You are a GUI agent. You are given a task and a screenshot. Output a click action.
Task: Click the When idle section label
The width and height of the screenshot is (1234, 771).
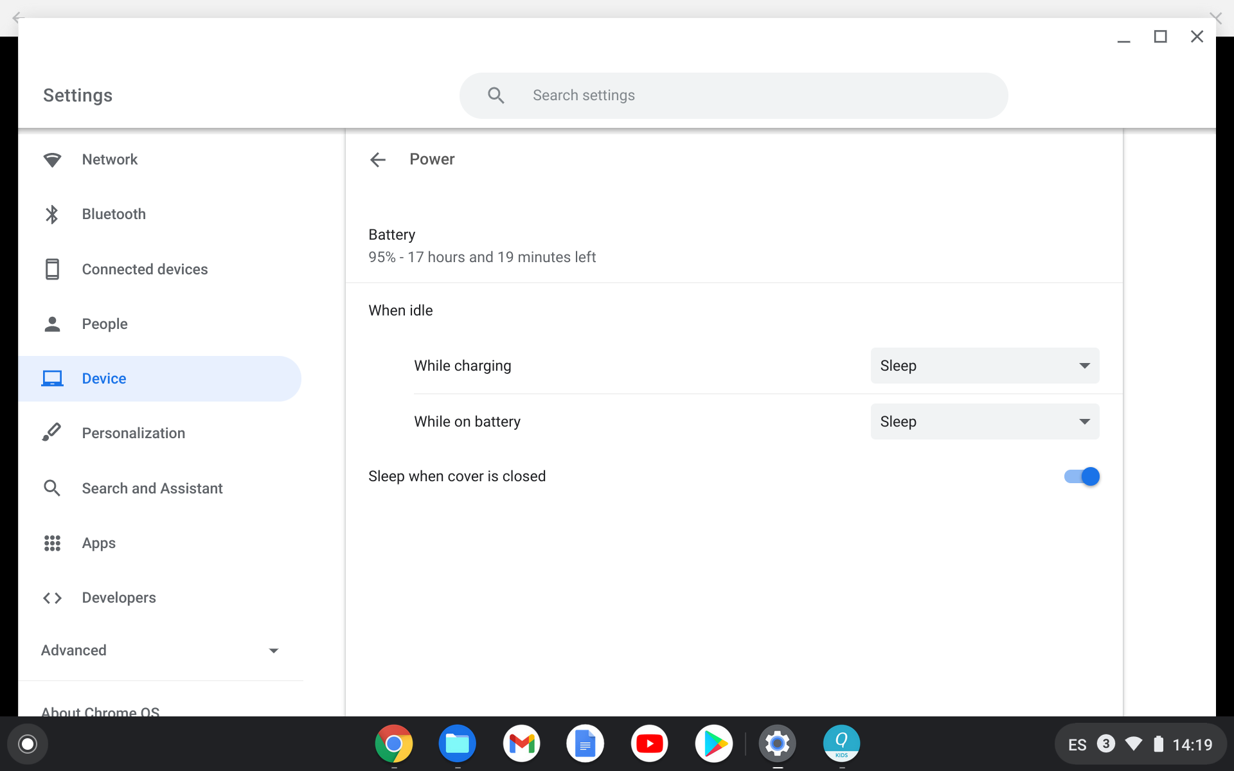click(400, 310)
